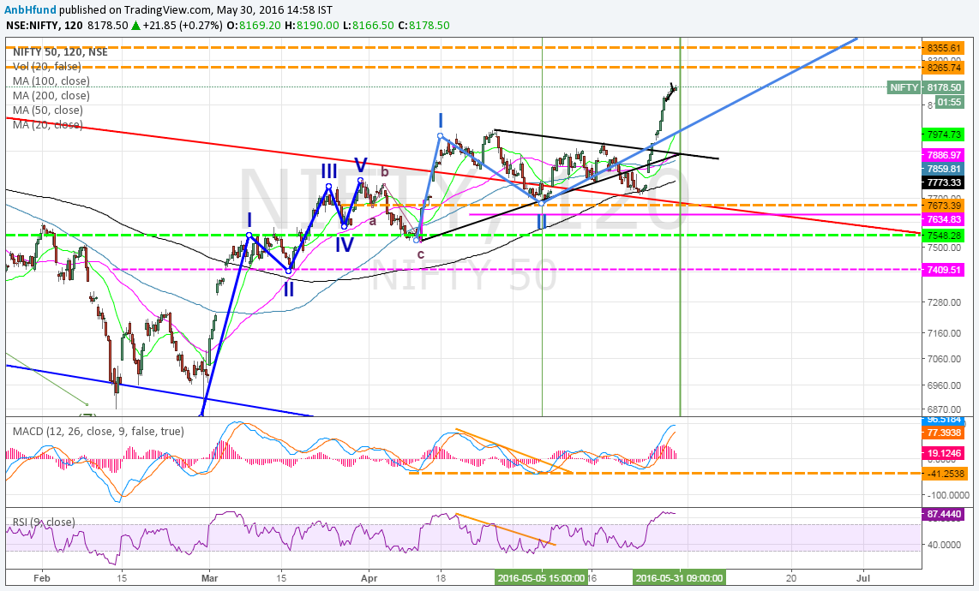This screenshot has height=591, width=979.
Task: Click the 8178.50 current price label on axis
Action: (943, 87)
